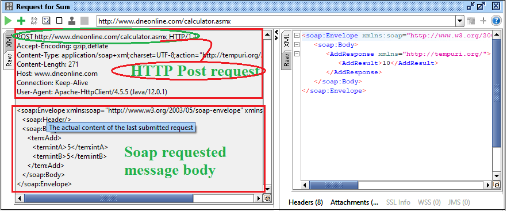This screenshot has width=507, height=211.
Task: Click the magnifier icon under the response editor
Action: (x=496, y=186)
